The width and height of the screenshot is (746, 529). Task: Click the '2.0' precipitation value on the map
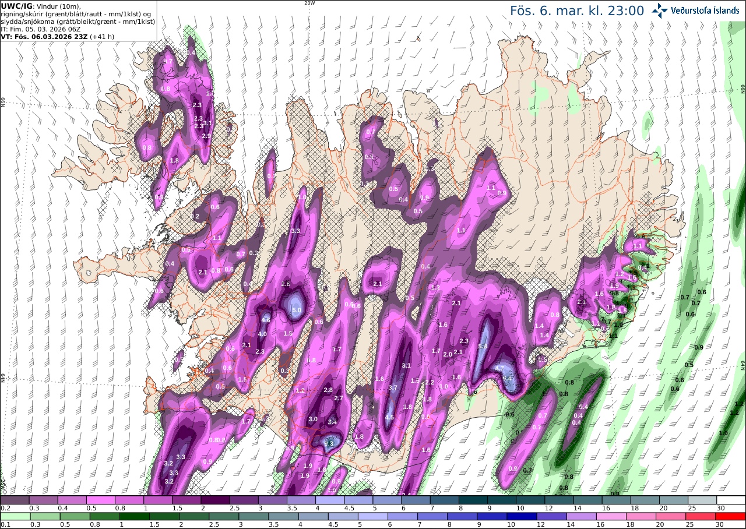tap(448, 355)
